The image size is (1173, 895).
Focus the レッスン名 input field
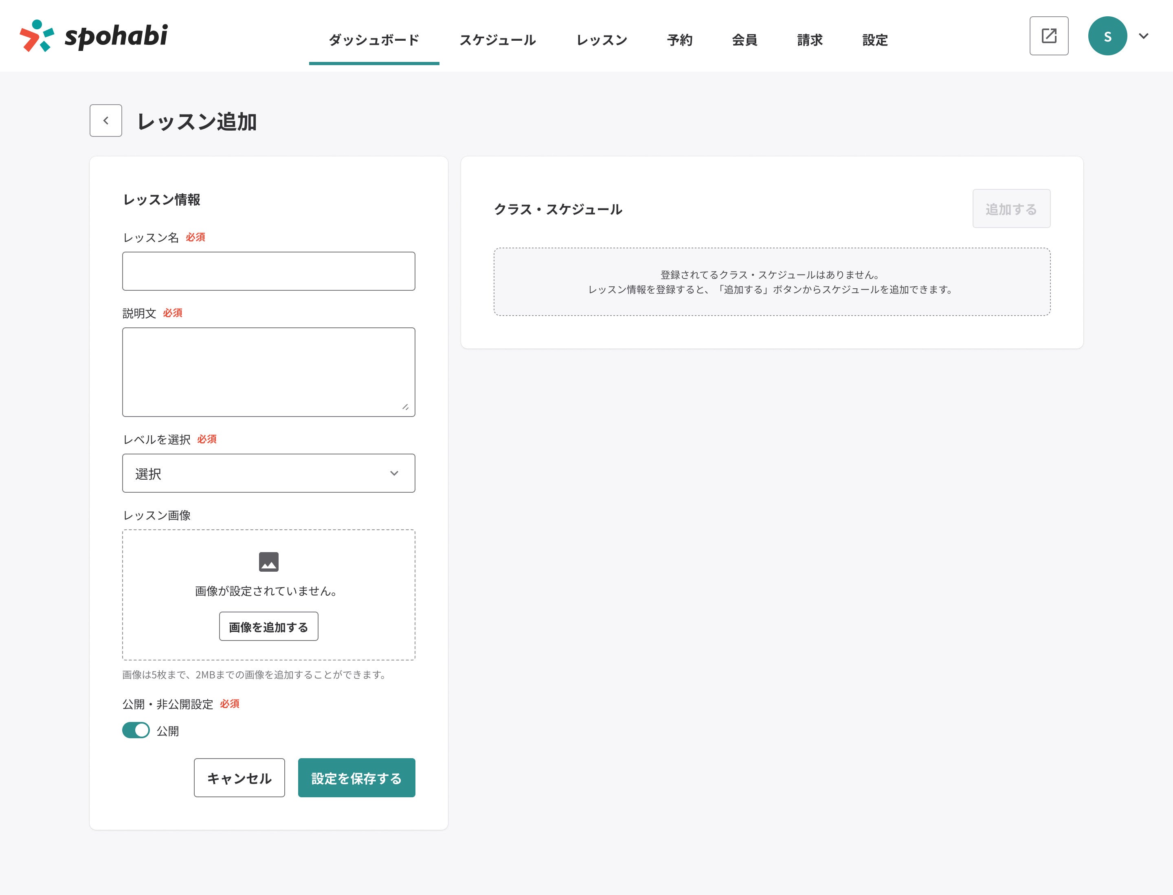(268, 271)
